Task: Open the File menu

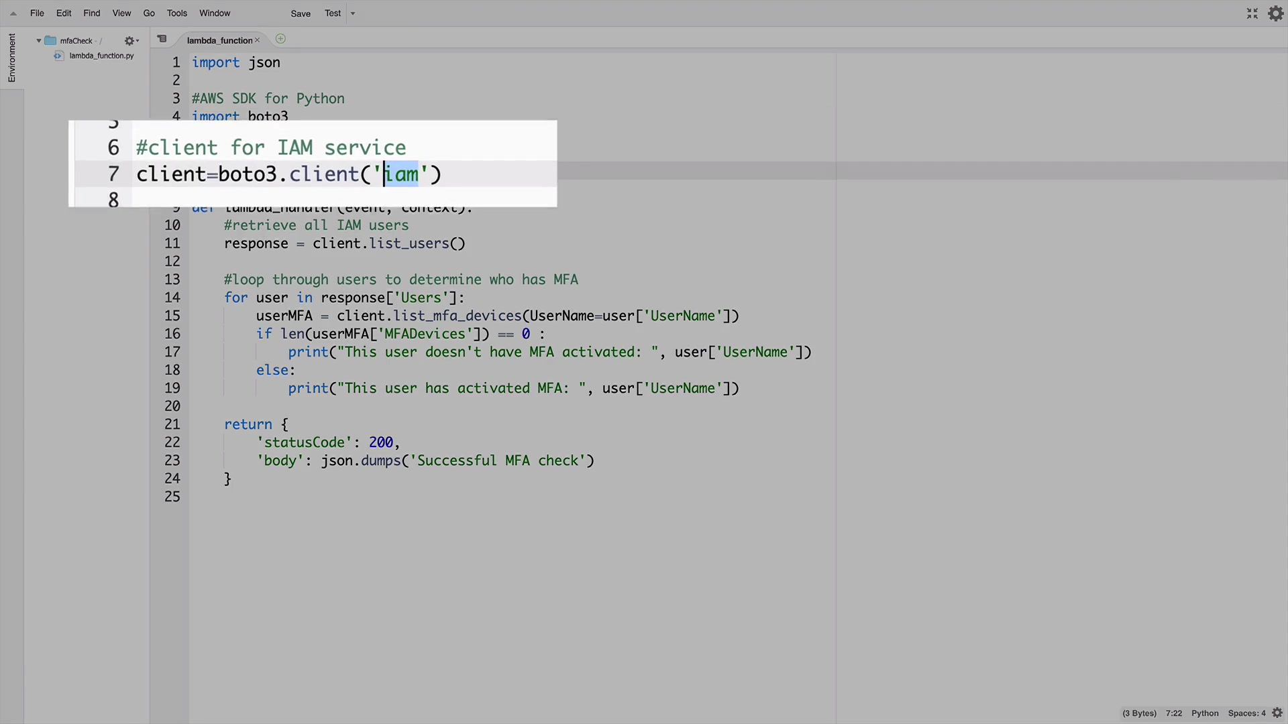Action: pos(37,13)
